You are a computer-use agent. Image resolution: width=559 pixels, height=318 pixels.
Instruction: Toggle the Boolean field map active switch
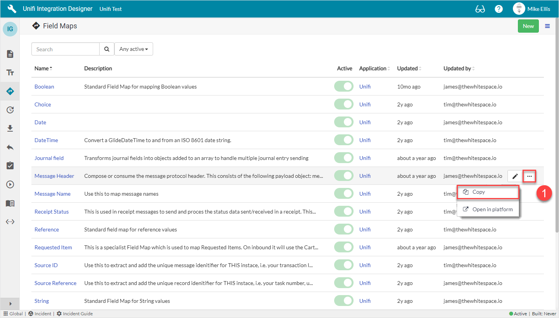[344, 86]
